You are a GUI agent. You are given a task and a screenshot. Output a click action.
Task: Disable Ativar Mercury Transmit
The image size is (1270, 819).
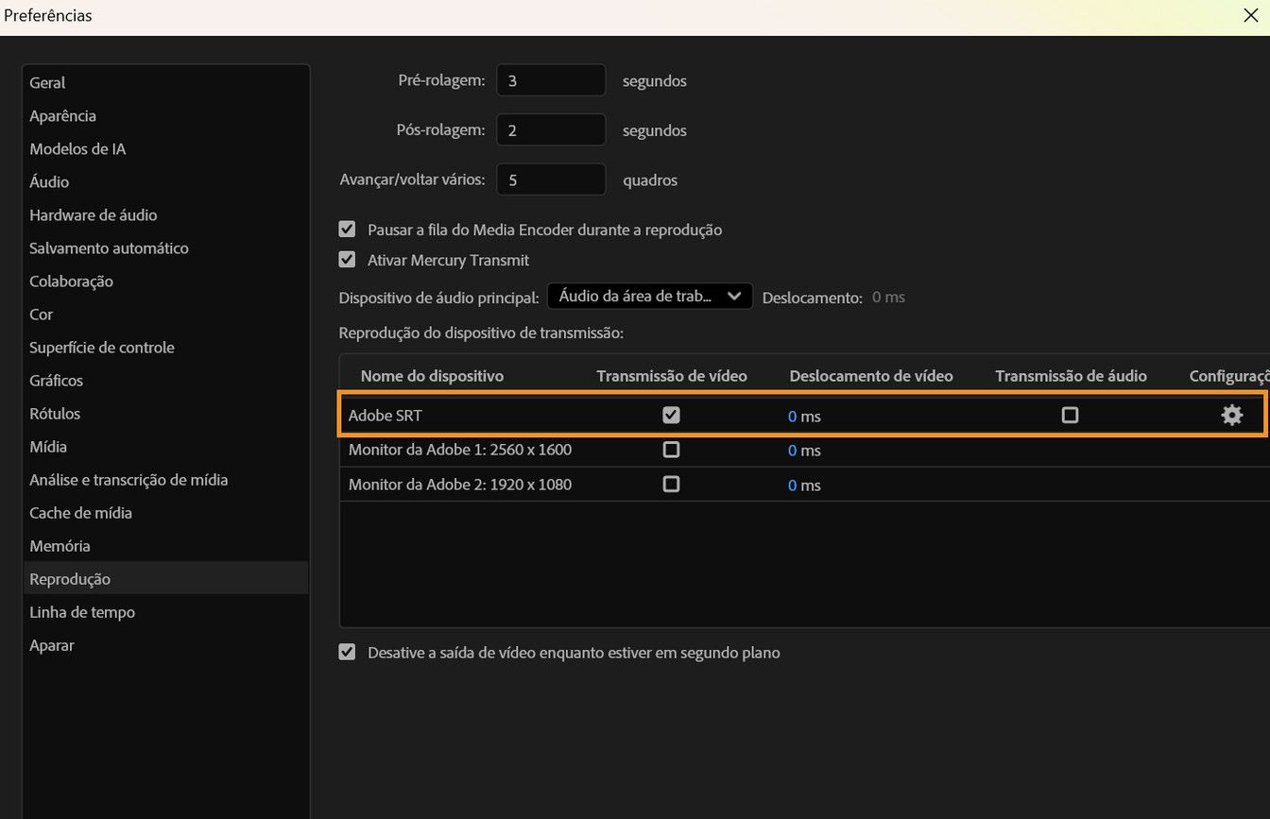[347, 260]
